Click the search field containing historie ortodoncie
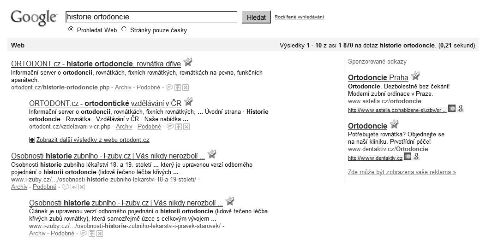 coord(151,17)
